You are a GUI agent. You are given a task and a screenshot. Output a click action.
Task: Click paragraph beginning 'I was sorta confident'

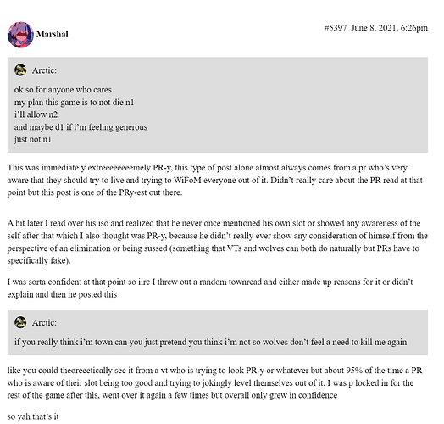click(210, 288)
